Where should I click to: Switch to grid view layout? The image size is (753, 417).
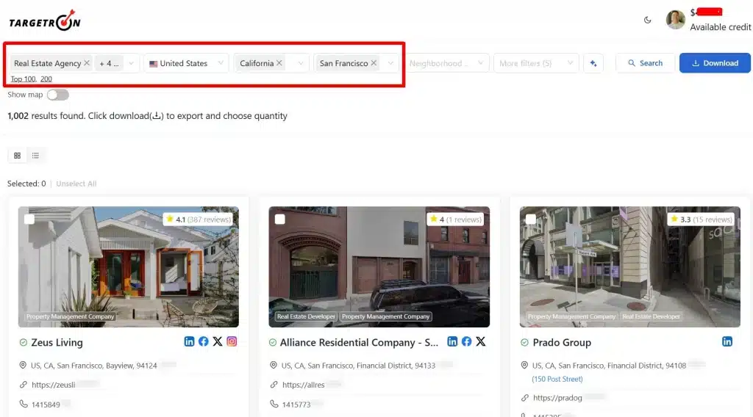[18, 155]
